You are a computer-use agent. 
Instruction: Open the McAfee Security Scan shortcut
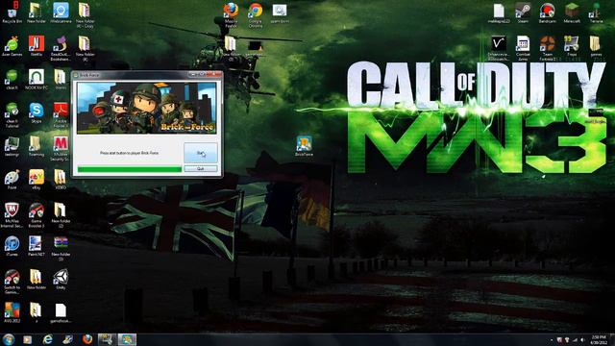pyautogui.click(x=61, y=148)
